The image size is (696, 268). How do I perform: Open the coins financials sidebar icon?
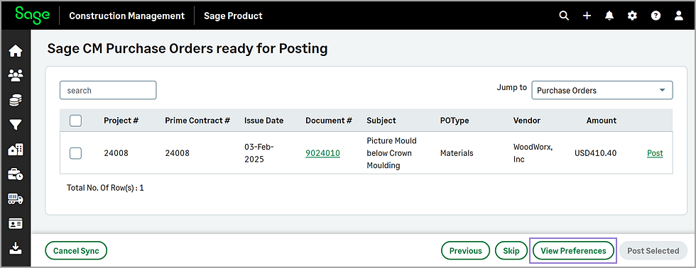(16, 101)
